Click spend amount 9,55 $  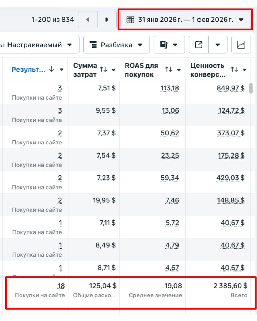(106, 111)
